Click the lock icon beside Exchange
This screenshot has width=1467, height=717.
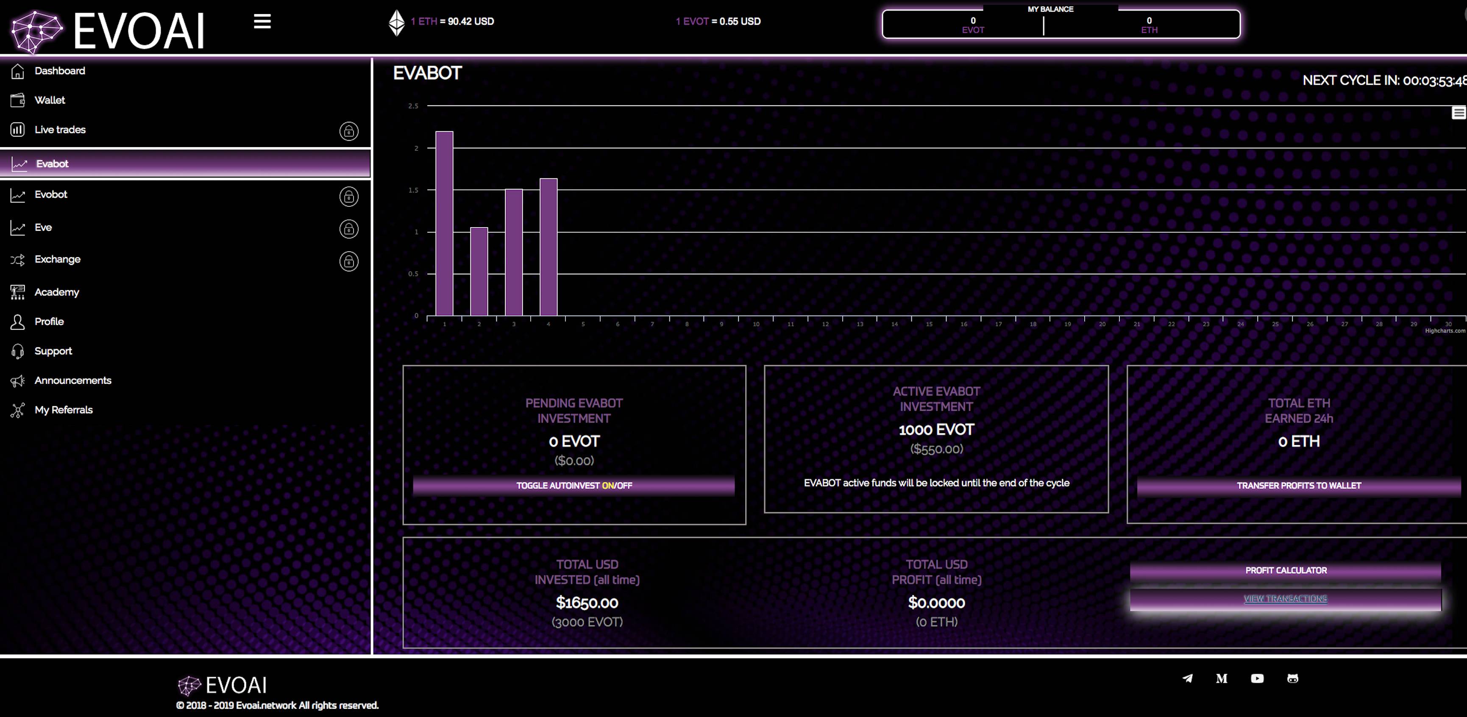349,261
